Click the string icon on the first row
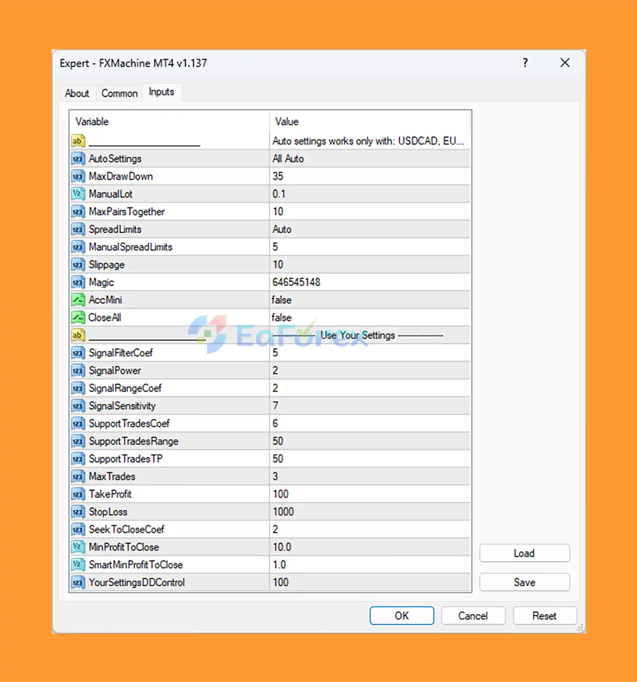The image size is (637, 682). pos(78,141)
